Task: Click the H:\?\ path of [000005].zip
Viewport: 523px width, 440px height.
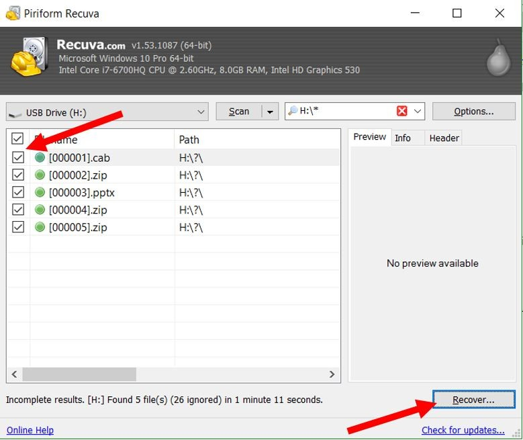Action: pos(191,227)
